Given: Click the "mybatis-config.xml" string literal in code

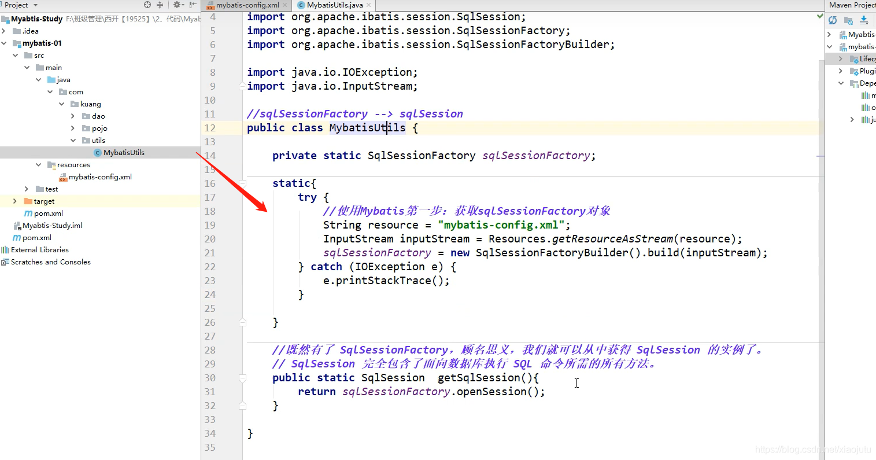Looking at the screenshot, I should point(501,225).
